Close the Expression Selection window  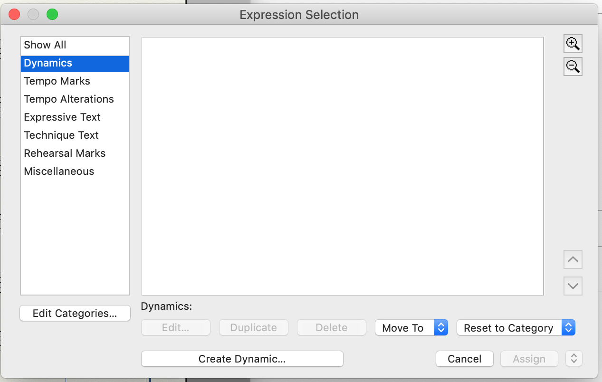click(x=14, y=15)
